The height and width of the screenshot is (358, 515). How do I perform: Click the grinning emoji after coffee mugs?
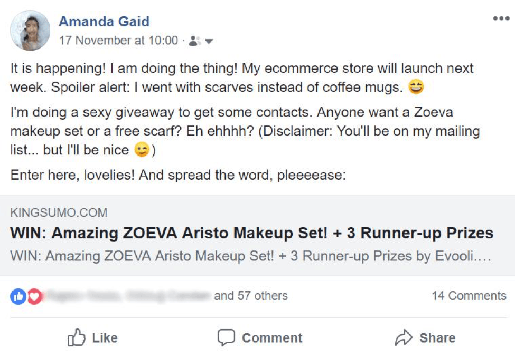(x=416, y=88)
